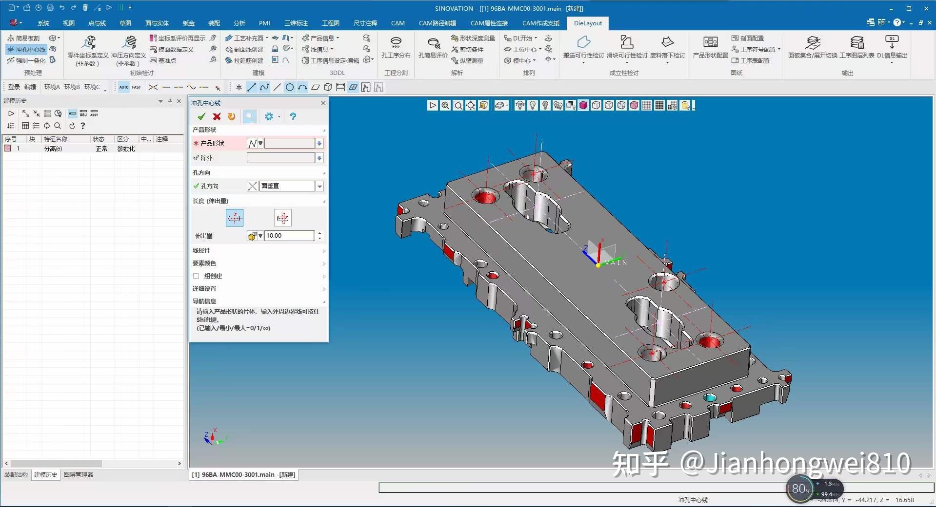Collapse the 长度 (伸出量) section

tap(323, 201)
